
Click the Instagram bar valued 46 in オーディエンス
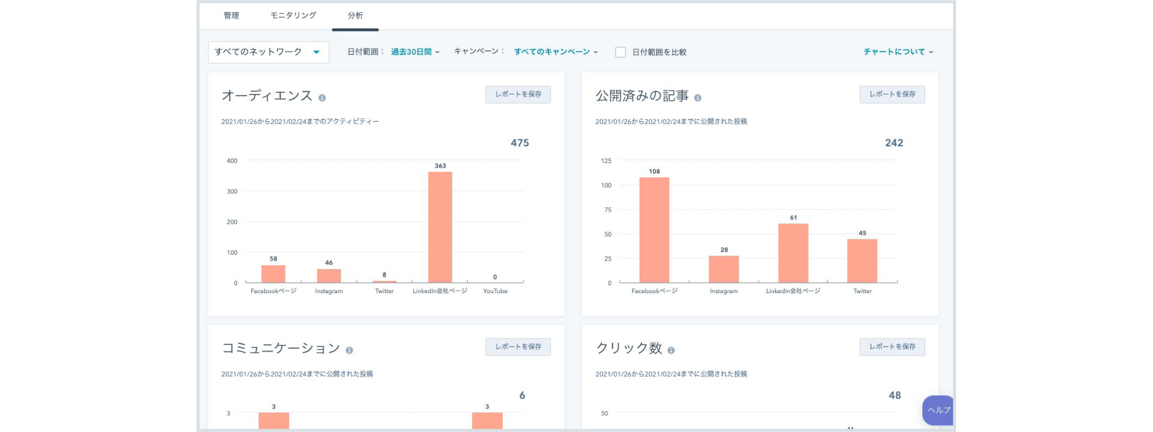(x=329, y=276)
